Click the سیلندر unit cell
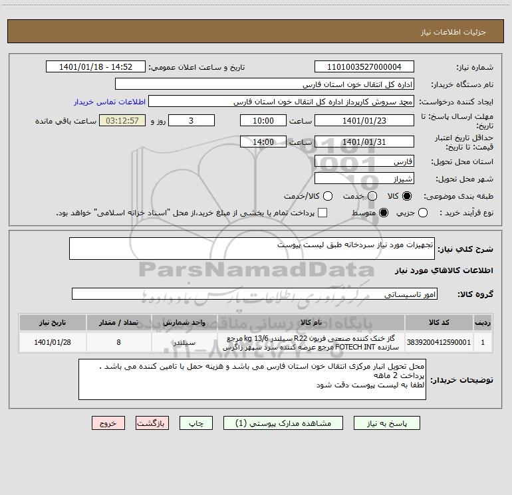Image resolution: width=512 pixels, height=495 pixels. 184,342
